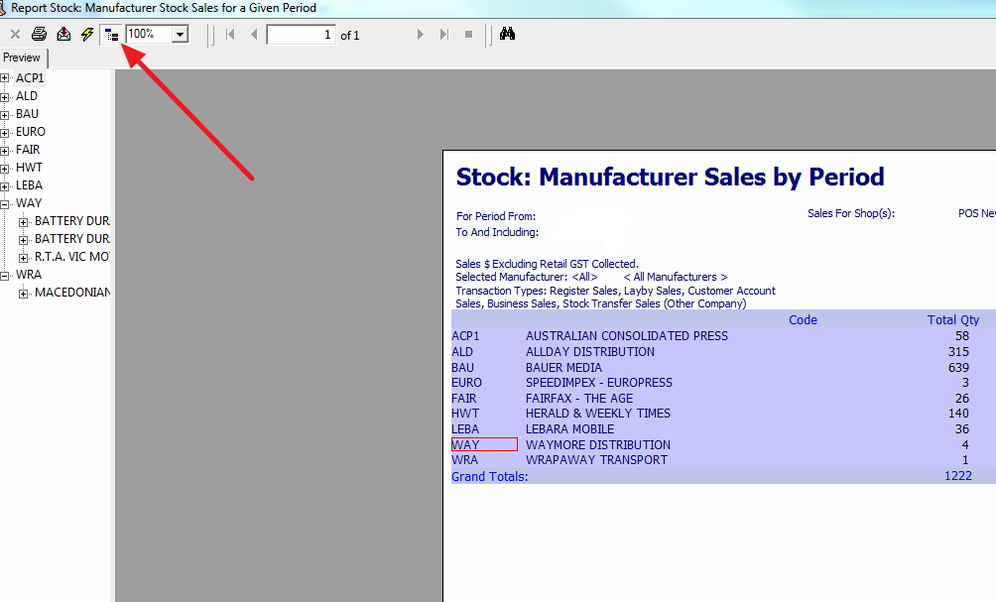Click the close preview X icon
The height and width of the screenshot is (602, 996).
point(15,35)
